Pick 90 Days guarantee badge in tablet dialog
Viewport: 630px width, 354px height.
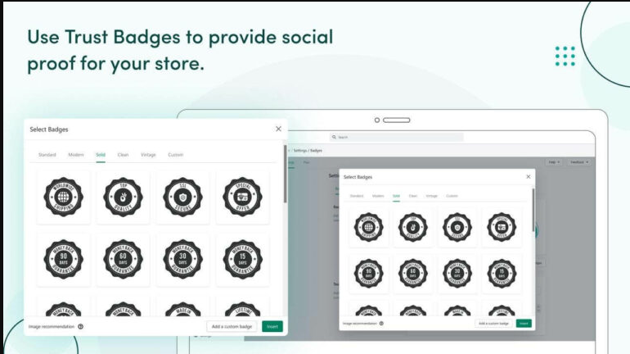click(368, 274)
